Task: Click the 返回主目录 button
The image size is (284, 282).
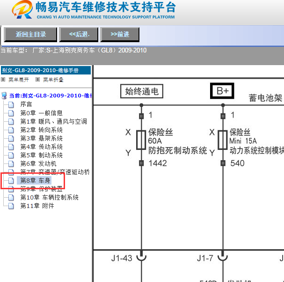Action: 30,35
